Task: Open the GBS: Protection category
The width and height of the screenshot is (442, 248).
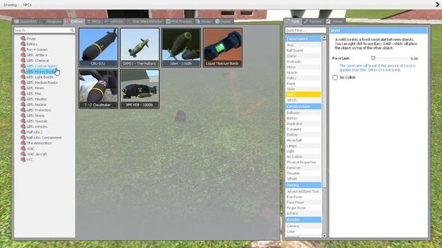Action: (x=39, y=110)
